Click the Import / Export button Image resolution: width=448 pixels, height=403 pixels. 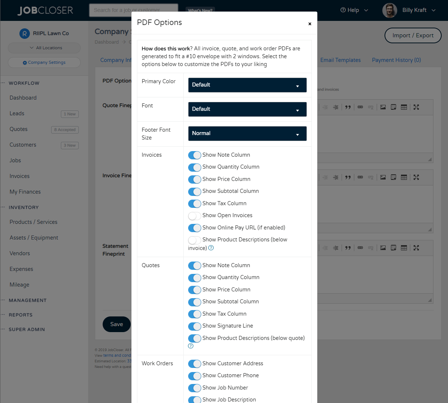click(413, 35)
